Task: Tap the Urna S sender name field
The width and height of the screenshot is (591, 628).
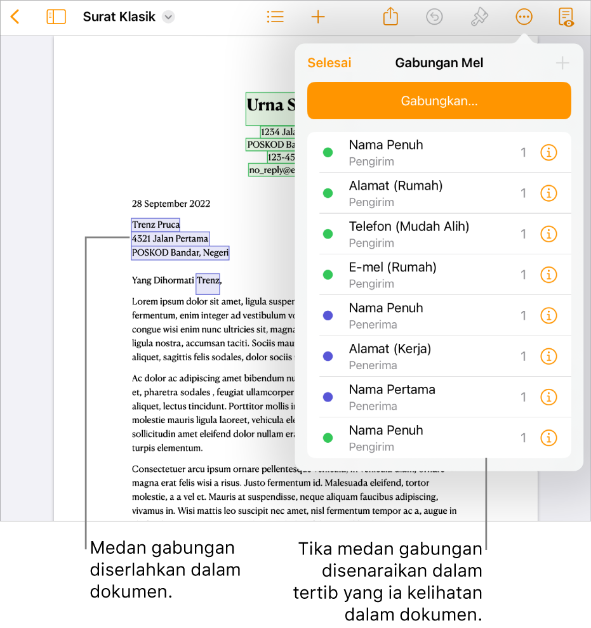Action: pos(270,108)
